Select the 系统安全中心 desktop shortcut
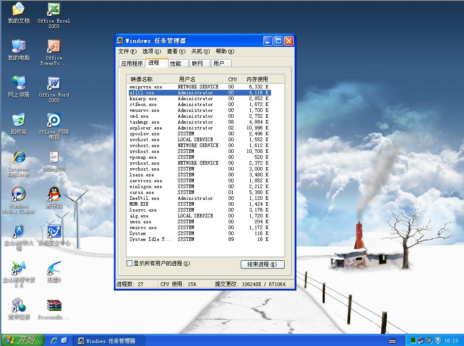The width and height of the screenshot is (464, 346). [x=54, y=235]
